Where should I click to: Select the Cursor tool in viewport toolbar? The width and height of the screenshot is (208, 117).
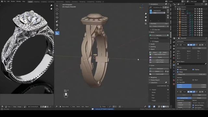pos(57,9)
